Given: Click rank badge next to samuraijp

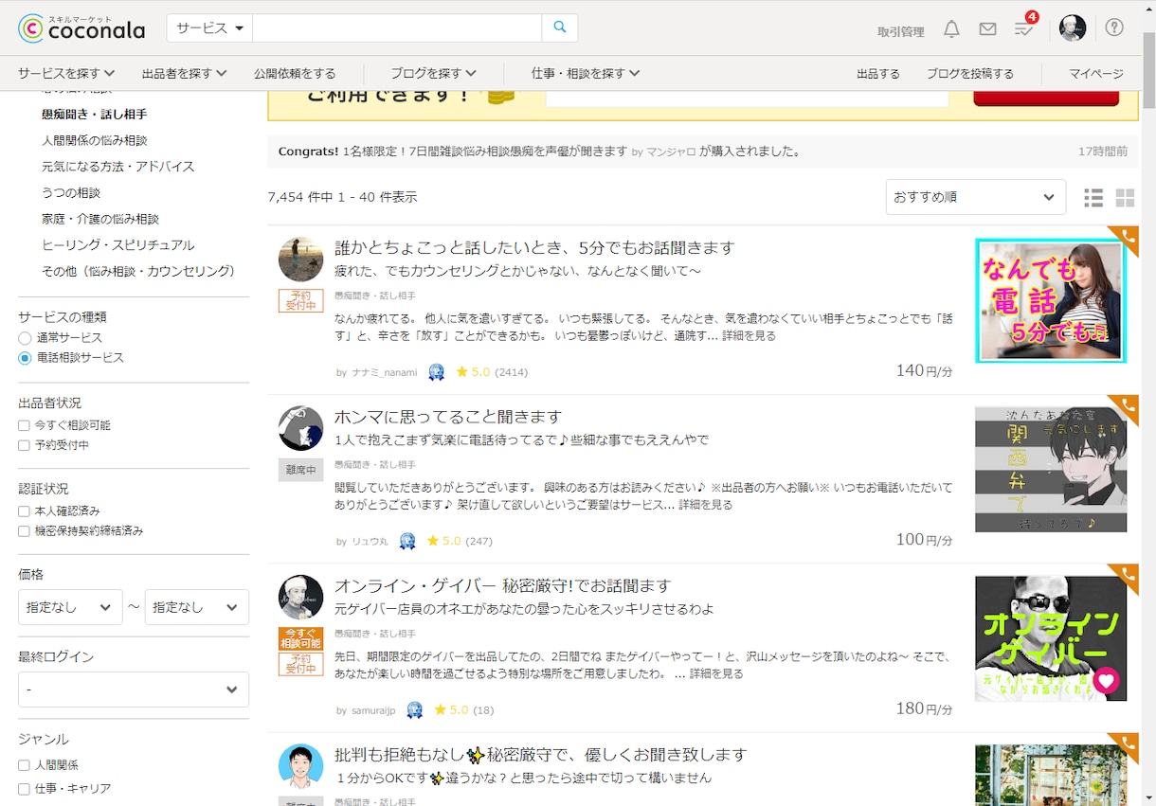Looking at the screenshot, I should click(x=414, y=709).
